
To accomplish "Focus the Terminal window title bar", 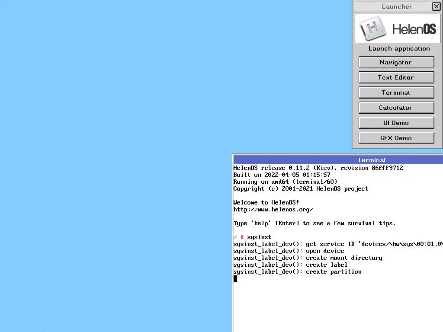I will (x=338, y=160).
